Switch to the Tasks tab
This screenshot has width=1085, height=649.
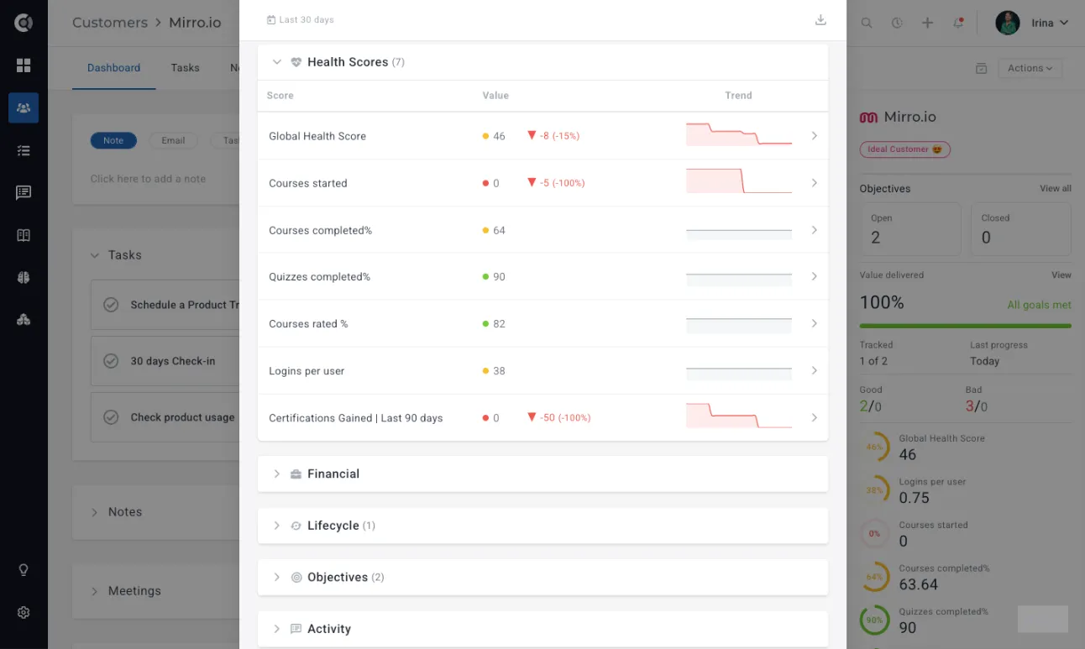click(185, 68)
